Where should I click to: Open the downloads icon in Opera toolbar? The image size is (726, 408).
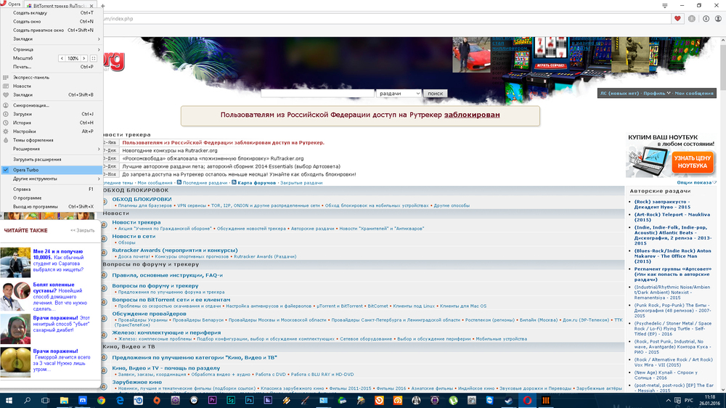[705, 18]
